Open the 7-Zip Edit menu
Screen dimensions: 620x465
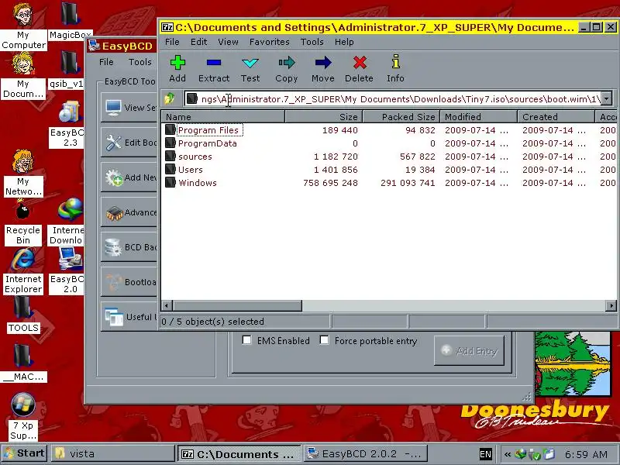point(199,42)
